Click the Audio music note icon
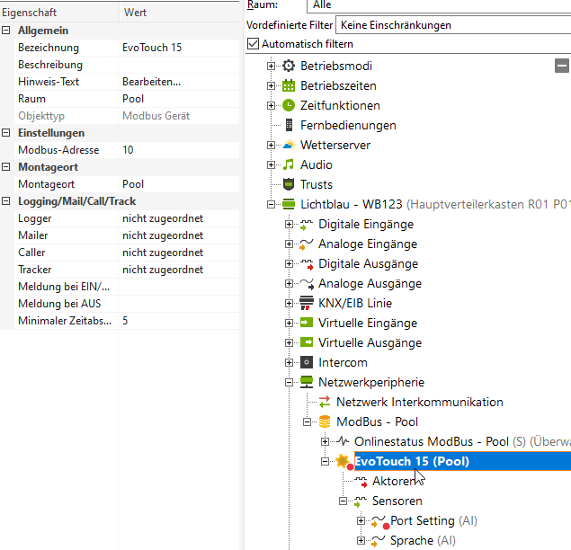 289,164
